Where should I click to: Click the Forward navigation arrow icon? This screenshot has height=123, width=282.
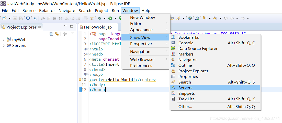(243, 18)
